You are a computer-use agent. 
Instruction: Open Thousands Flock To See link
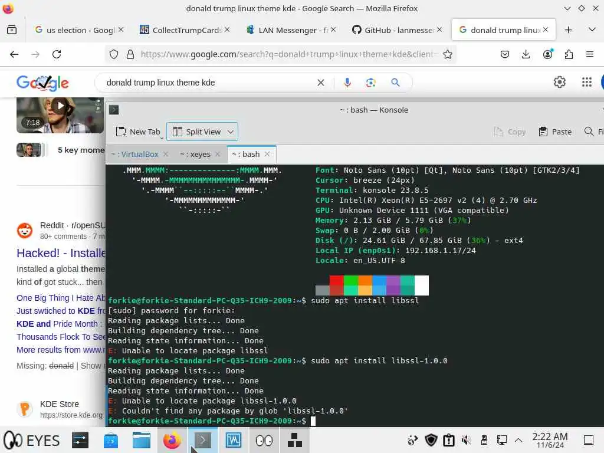(61, 337)
